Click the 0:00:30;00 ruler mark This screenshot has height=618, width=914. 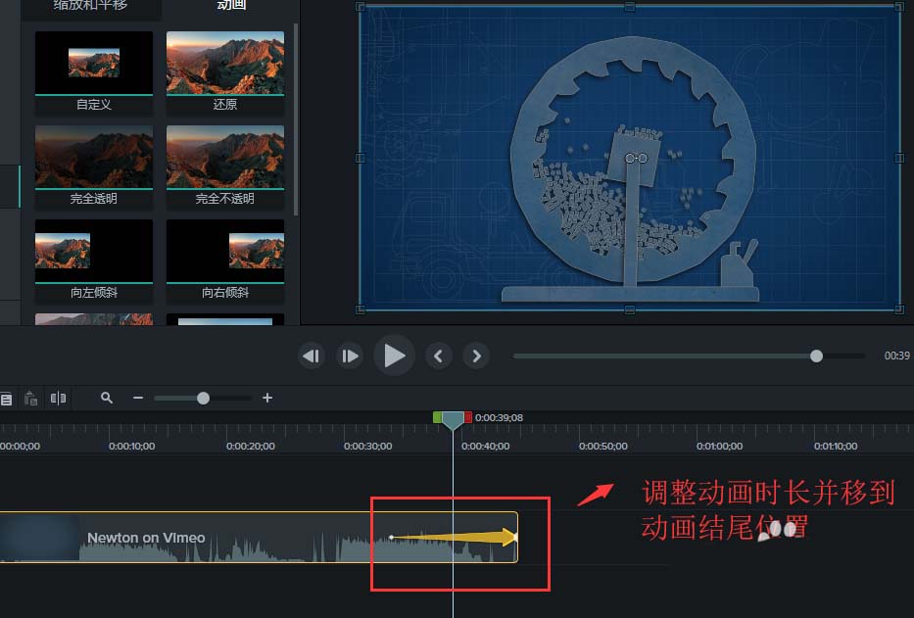click(x=367, y=446)
